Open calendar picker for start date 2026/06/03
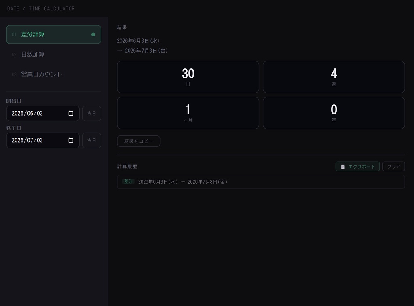 [x=71, y=113]
